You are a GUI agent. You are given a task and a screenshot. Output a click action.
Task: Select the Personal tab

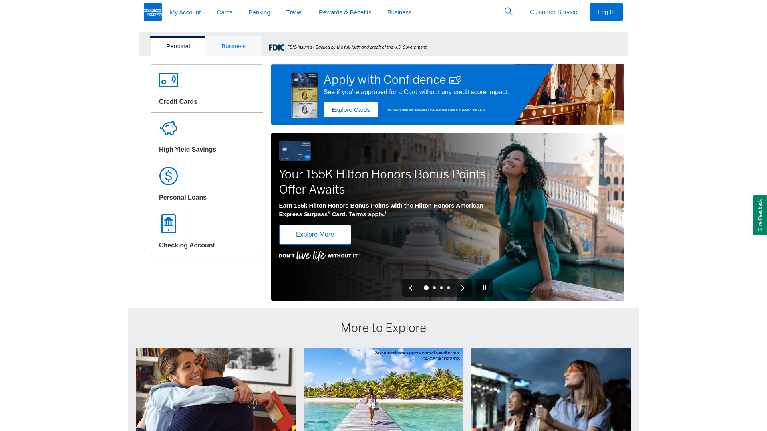pyautogui.click(x=178, y=46)
